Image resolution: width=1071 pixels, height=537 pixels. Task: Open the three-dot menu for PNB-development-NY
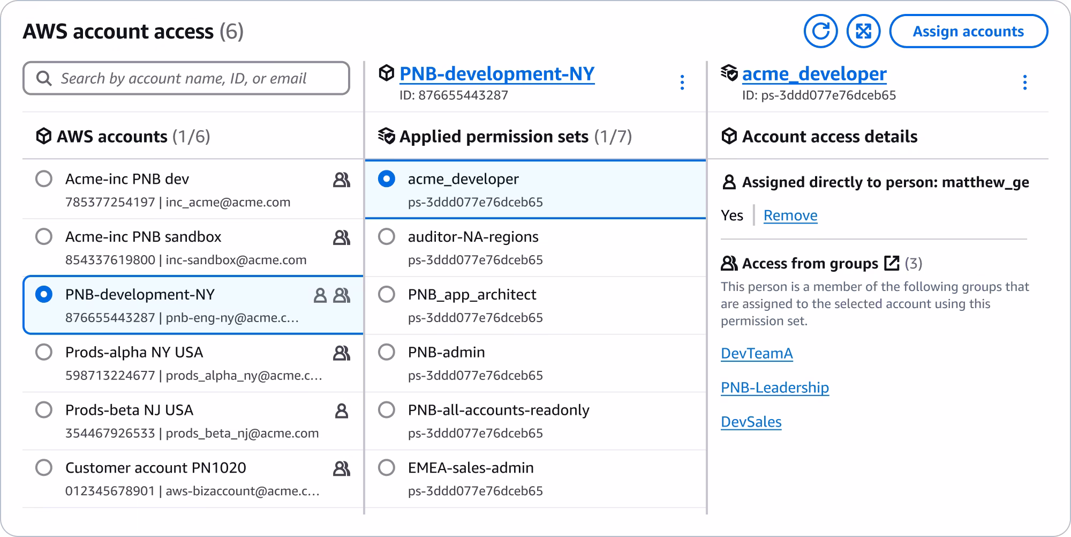[x=682, y=83]
